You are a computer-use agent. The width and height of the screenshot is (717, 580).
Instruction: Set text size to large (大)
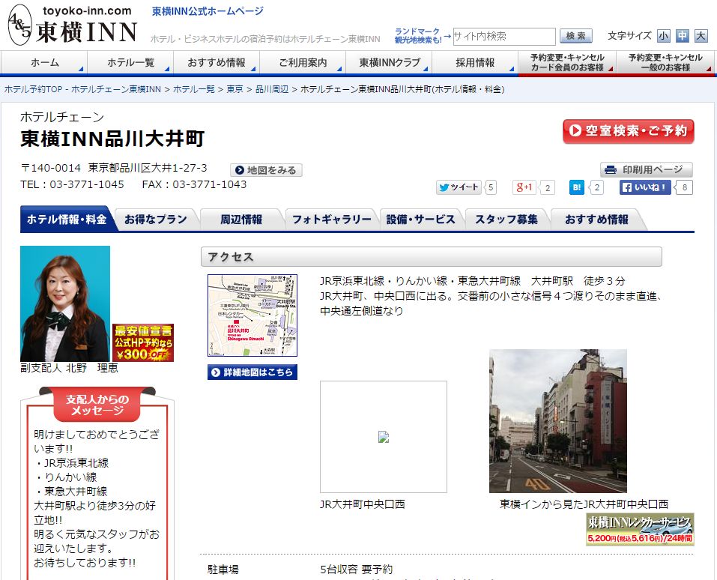pos(701,36)
